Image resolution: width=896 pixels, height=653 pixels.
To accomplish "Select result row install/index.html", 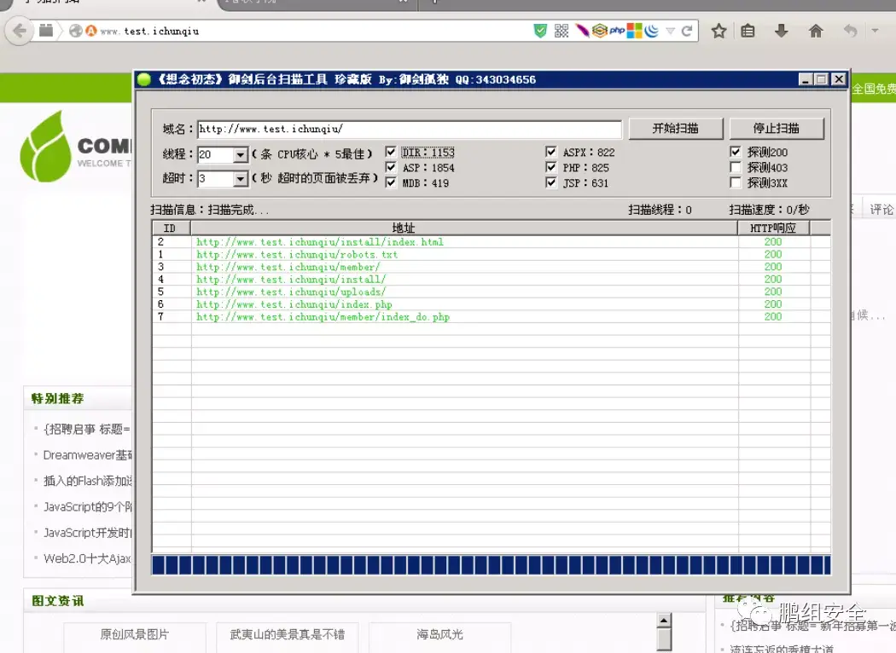I will pos(492,242).
